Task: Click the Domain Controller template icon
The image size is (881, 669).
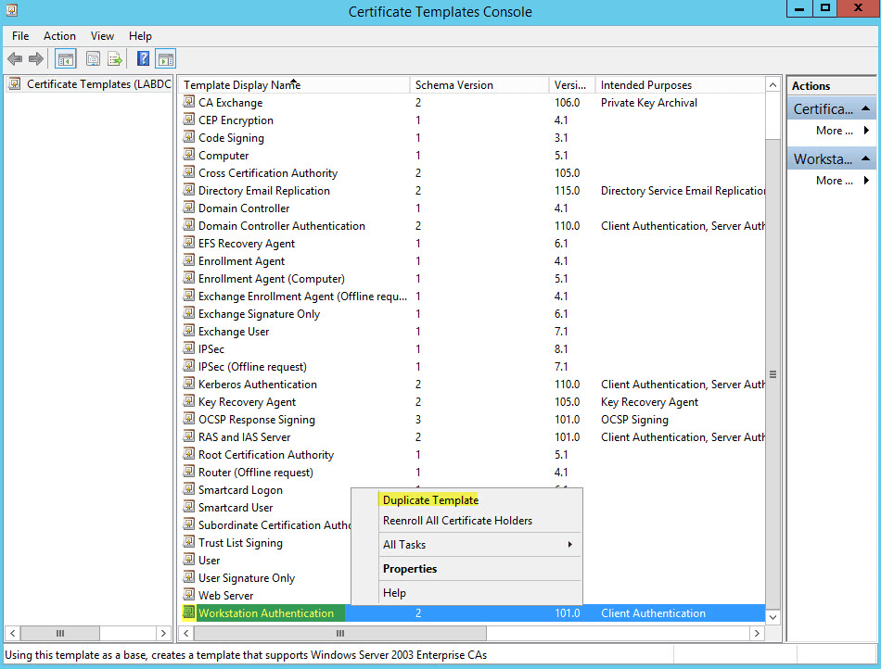Action: point(189,208)
